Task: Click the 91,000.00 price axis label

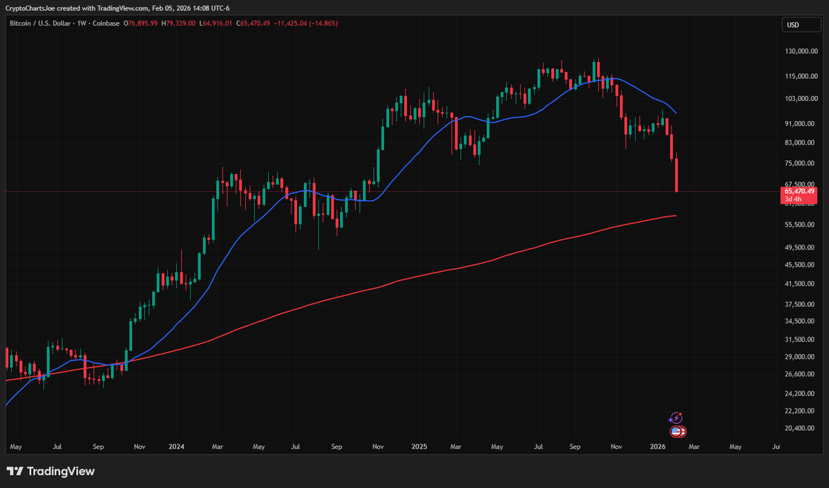Action: tap(801, 124)
